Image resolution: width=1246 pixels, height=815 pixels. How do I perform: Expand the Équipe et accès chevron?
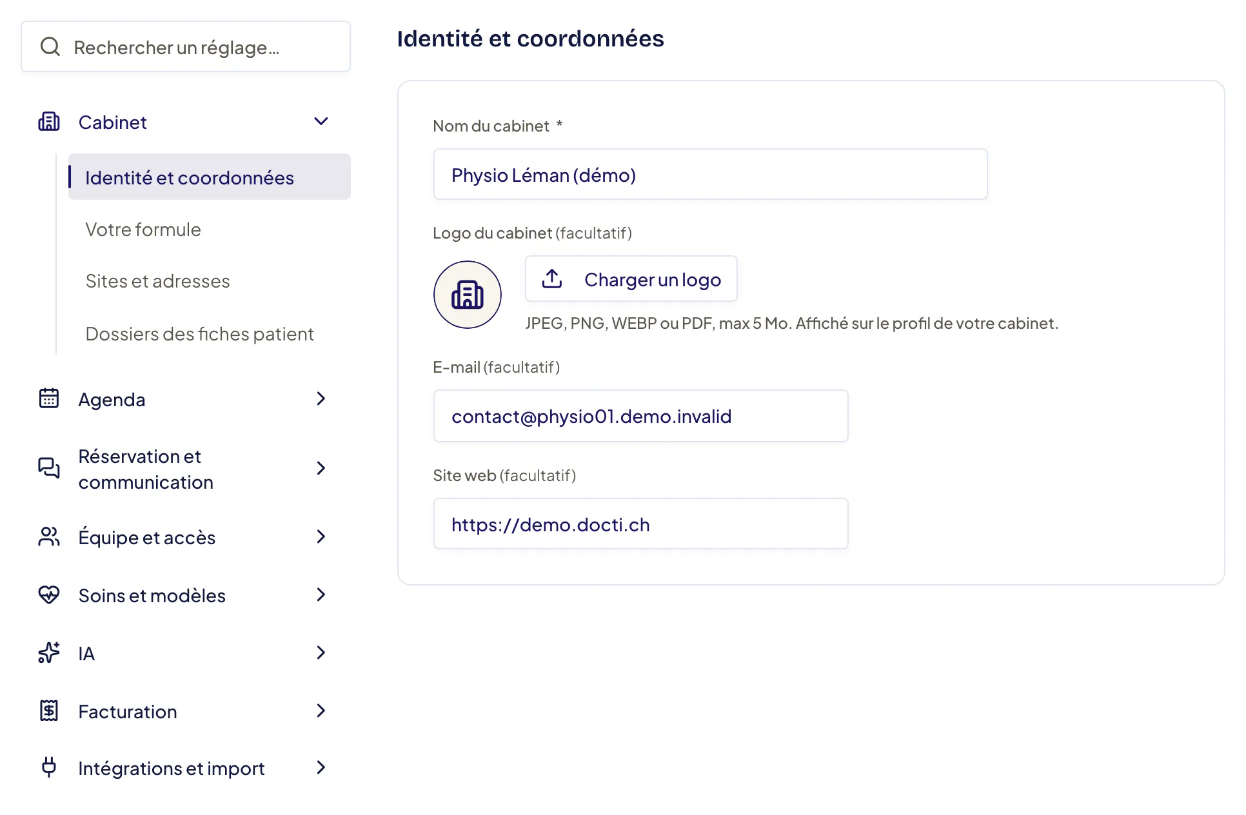pyautogui.click(x=321, y=536)
